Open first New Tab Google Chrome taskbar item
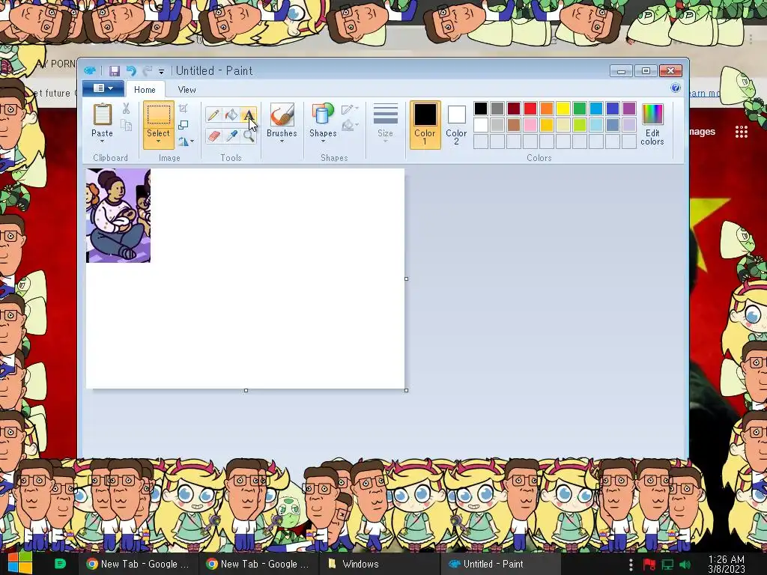 [138, 564]
